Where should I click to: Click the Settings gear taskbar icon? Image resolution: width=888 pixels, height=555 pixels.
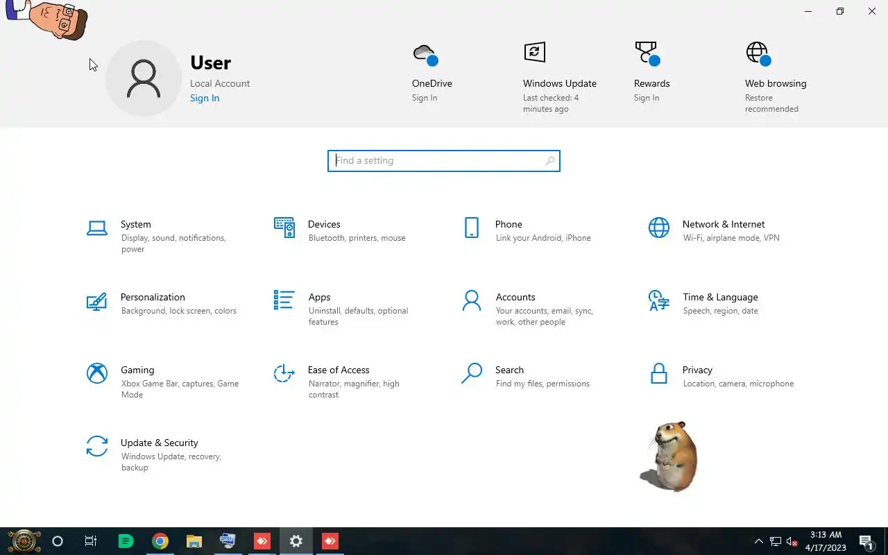click(296, 541)
